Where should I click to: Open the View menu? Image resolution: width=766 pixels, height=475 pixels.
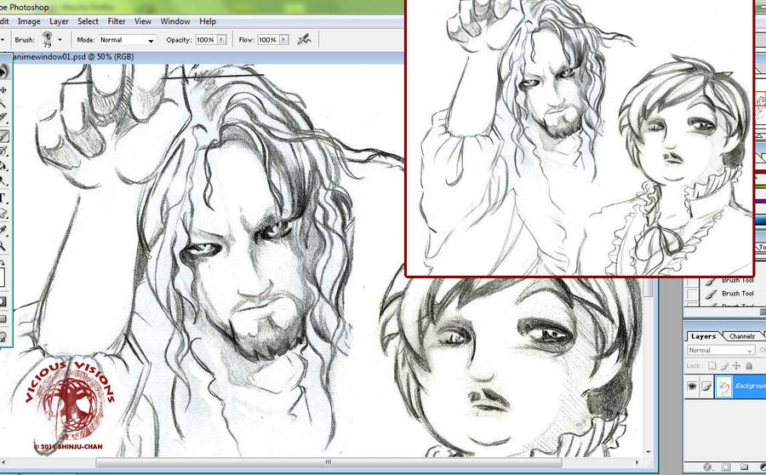tap(143, 21)
